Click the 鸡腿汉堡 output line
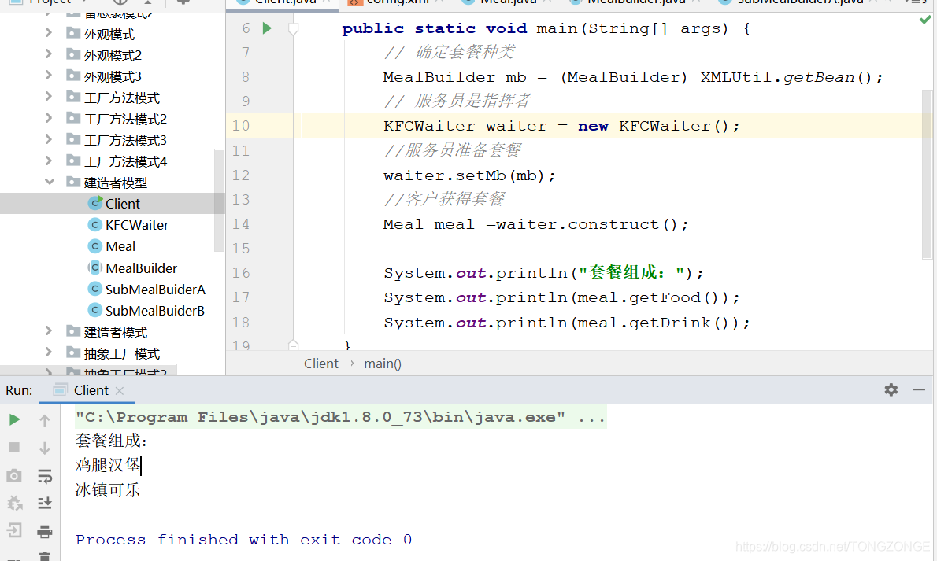Image resolution: width=937 pixels, height=561 pixels. (108, 465)
